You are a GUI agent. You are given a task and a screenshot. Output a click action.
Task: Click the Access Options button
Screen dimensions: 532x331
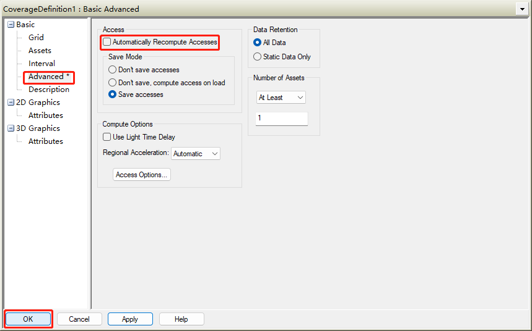pyautogui.click(x=142, y=175)
